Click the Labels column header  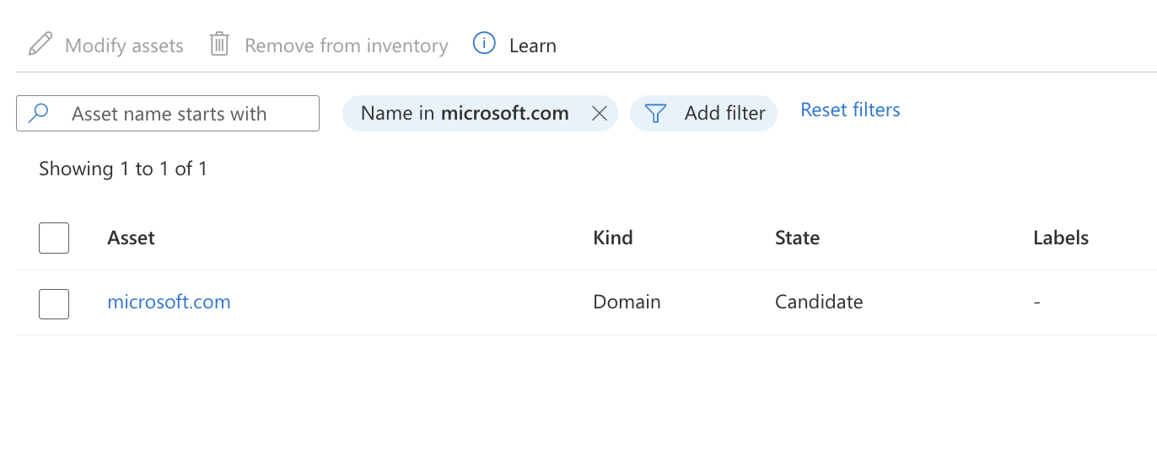1060,238
